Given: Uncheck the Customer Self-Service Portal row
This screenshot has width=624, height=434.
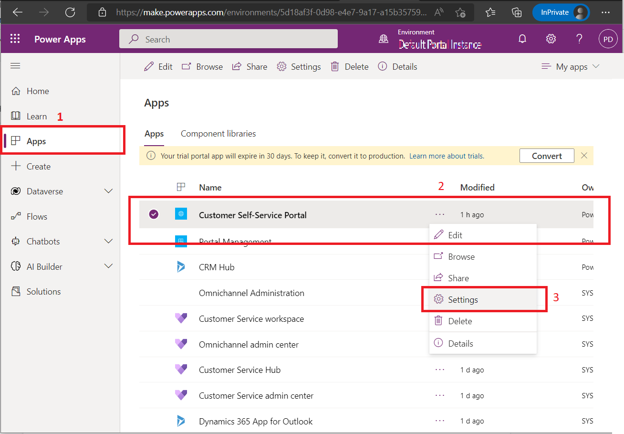Looking at the screenshot, I should pyautogui.click(x=154, y=214).
